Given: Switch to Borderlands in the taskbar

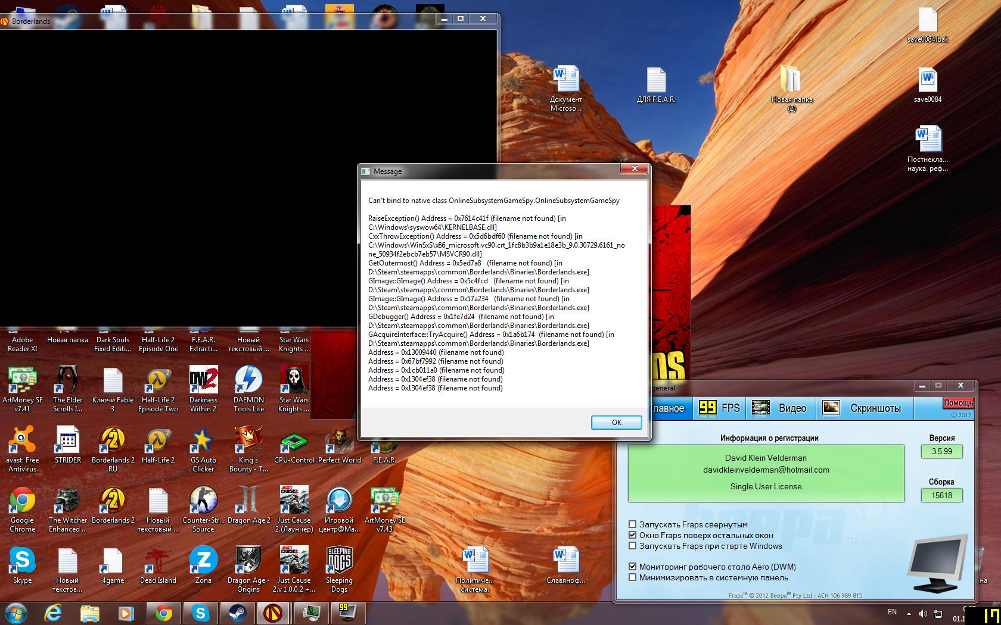Looking at the screenshot, I should tap(273, 612).
